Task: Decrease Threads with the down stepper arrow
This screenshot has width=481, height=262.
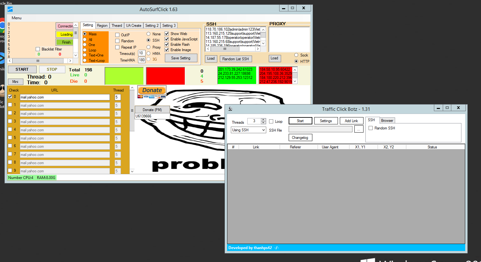Action: 263,122
